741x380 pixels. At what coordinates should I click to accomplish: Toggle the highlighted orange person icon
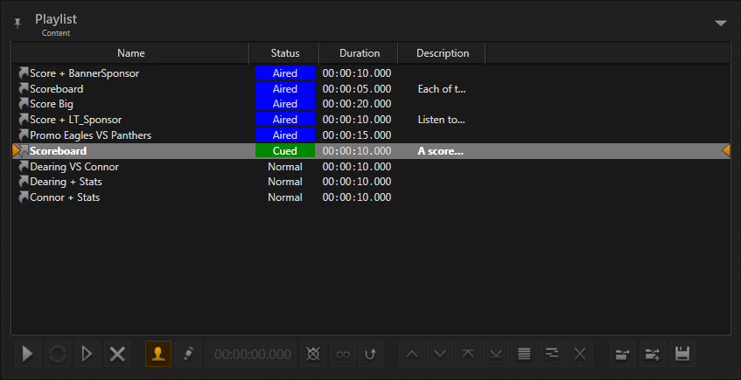pos(158,354)
